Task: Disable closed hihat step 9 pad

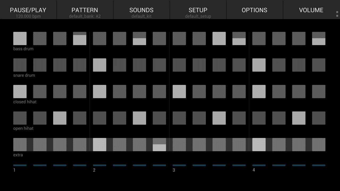Action: coord(179,92)
